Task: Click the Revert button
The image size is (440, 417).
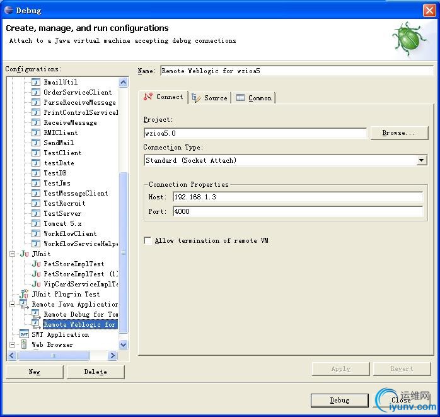Action: 402,368
